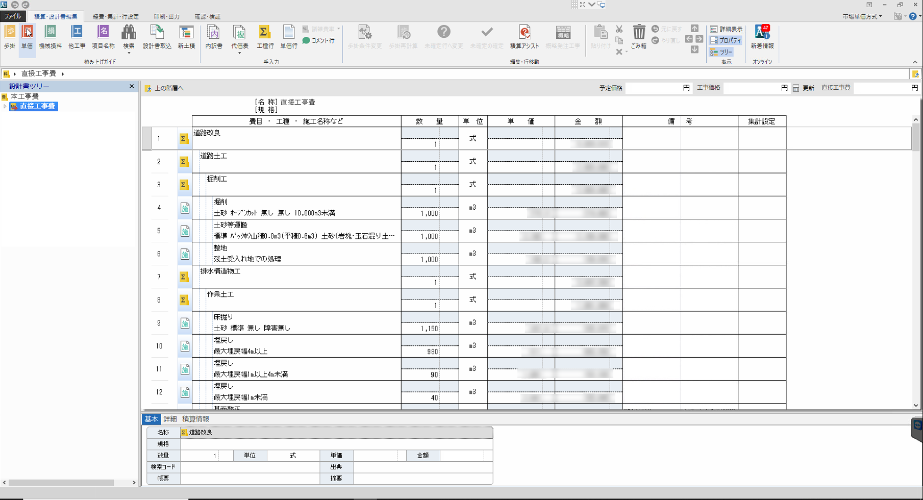Click the help question mark icon
This screenshot has width=923, height=500.
(913, 16)
